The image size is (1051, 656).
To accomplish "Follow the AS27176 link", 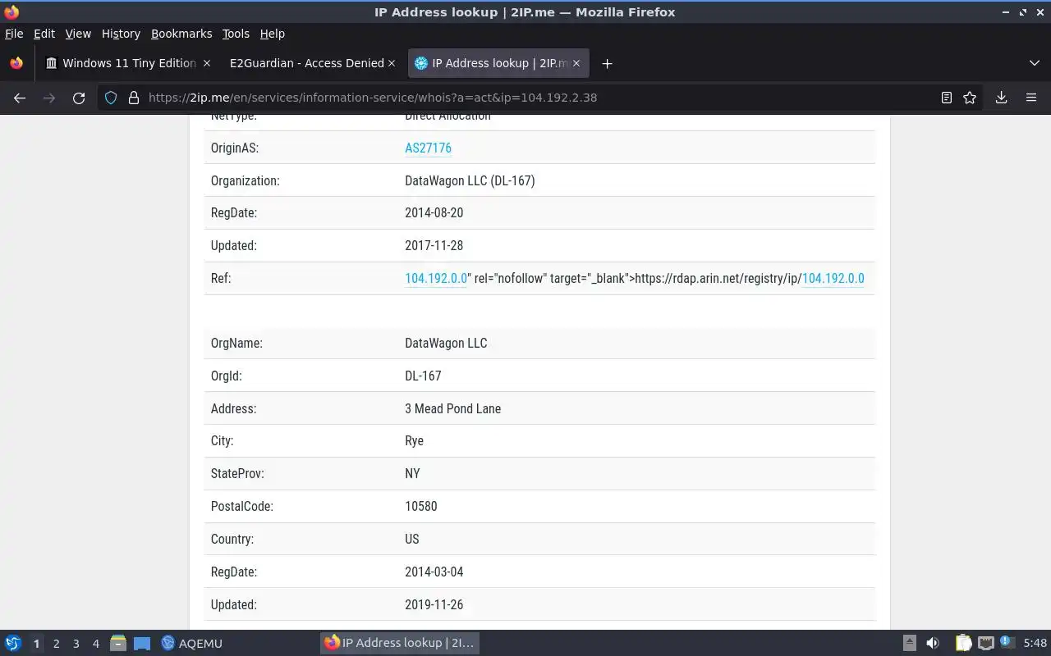I will [428, 148].
